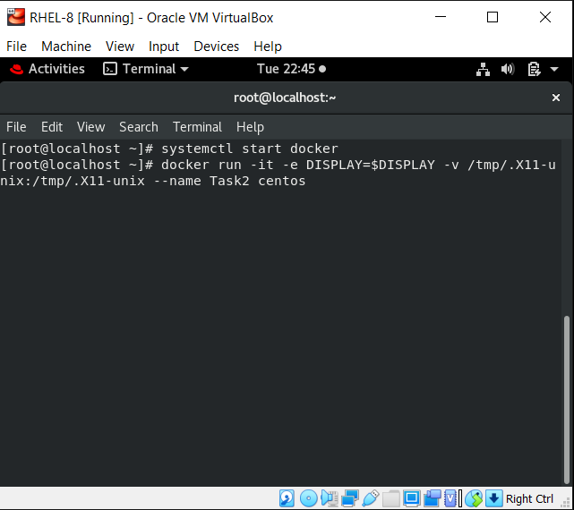The height and width of the screenshot is (510, 574).
Task: Click the hard disk activity status icon
Action: [x=287, y=498]
